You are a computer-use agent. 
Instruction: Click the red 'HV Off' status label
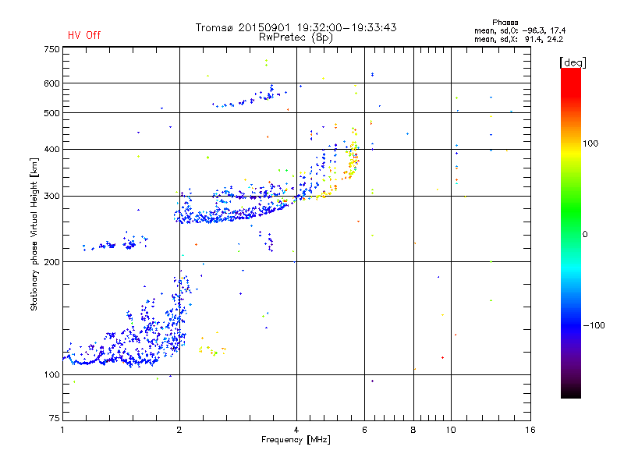84,35
